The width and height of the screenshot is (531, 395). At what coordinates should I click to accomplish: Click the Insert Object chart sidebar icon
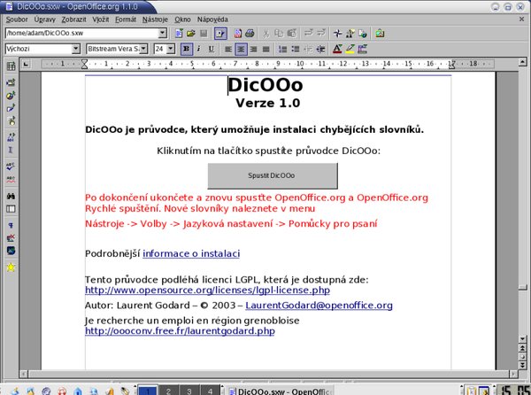(11, 95)
